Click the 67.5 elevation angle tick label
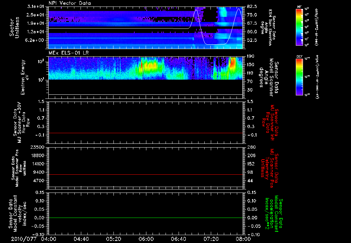 pyautogui.click(x=252, y=23)
